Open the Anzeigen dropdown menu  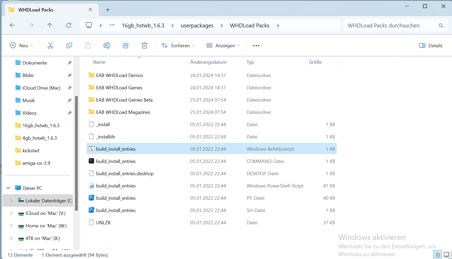click(223, 46)
